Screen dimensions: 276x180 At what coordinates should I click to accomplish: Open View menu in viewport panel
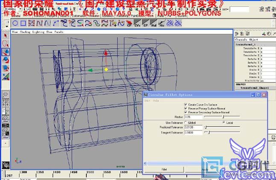(15, 32)
